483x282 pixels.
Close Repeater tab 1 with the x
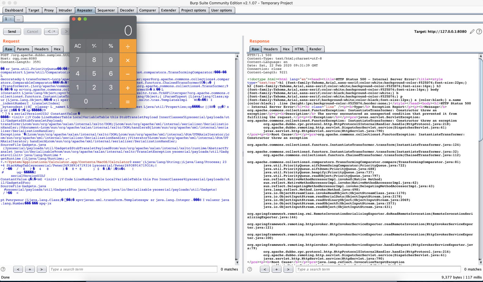(x=11, y=19)
